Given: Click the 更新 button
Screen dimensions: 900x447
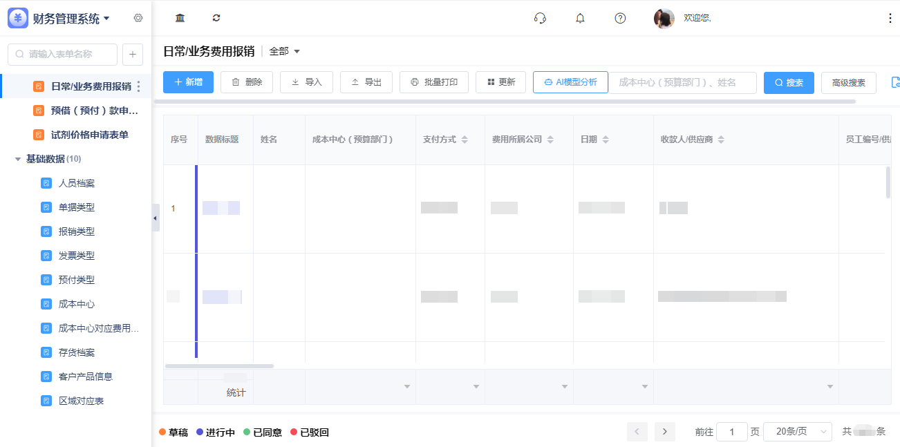Looking at the screenshot, I should click(x=500, y=82).
